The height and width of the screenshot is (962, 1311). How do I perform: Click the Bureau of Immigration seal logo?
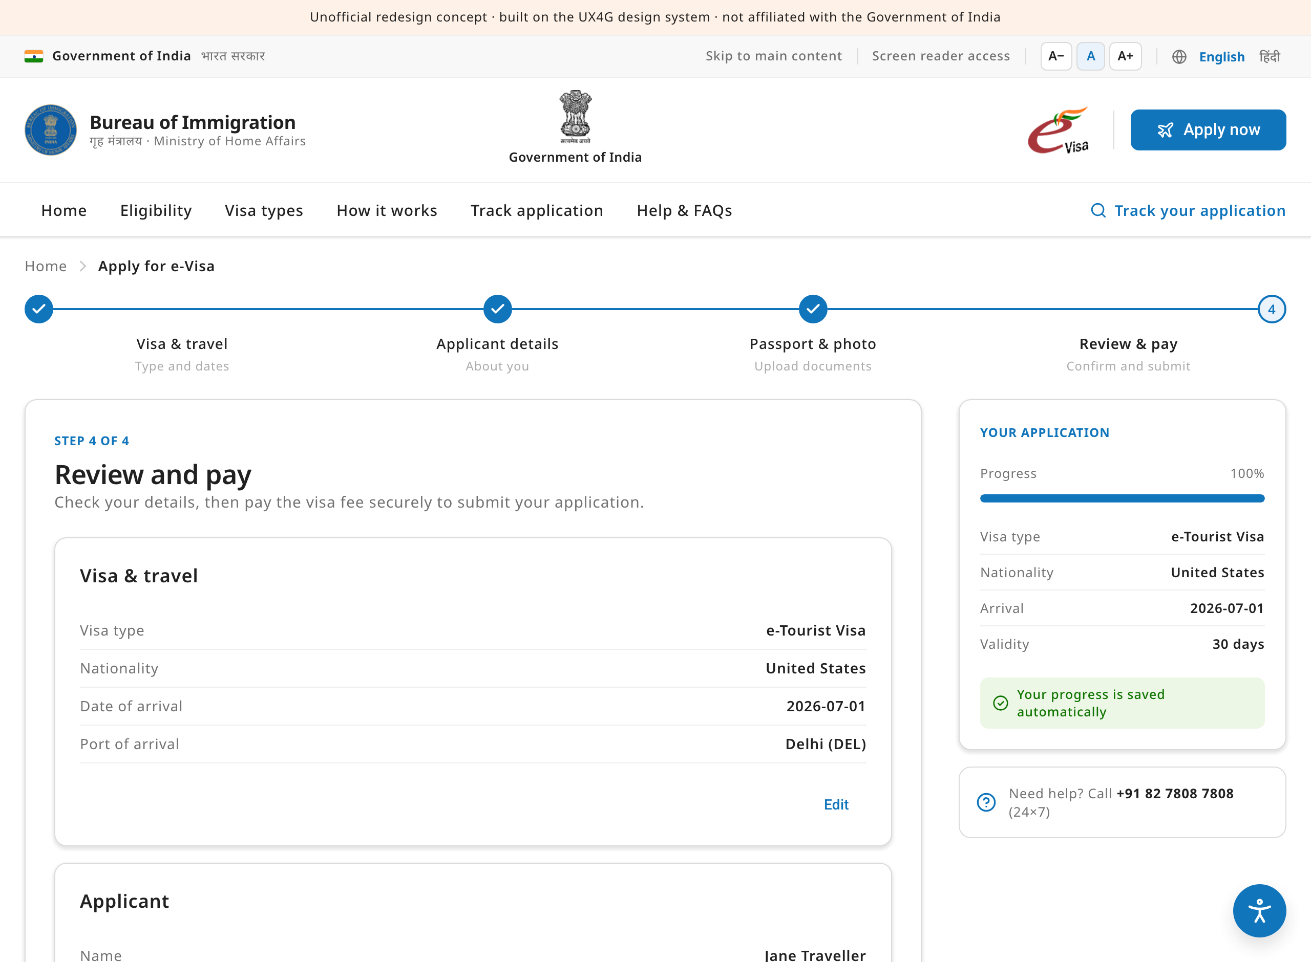point(51,130)
